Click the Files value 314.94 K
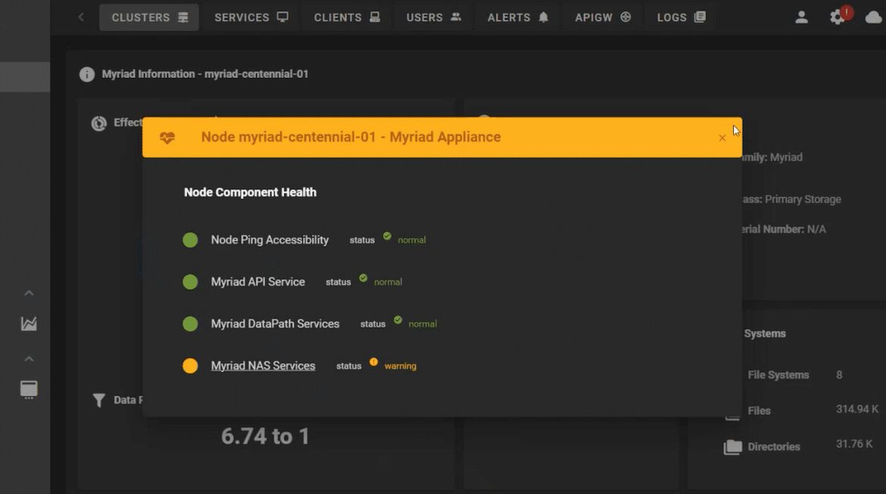The width and height of the screenshot is (886, 494). click(x=857, y=409)
